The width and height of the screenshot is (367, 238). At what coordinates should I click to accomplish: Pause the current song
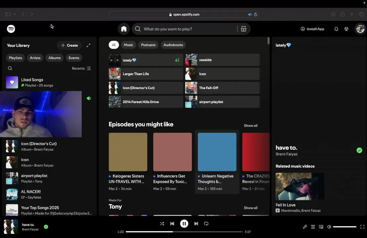[184, 224]
